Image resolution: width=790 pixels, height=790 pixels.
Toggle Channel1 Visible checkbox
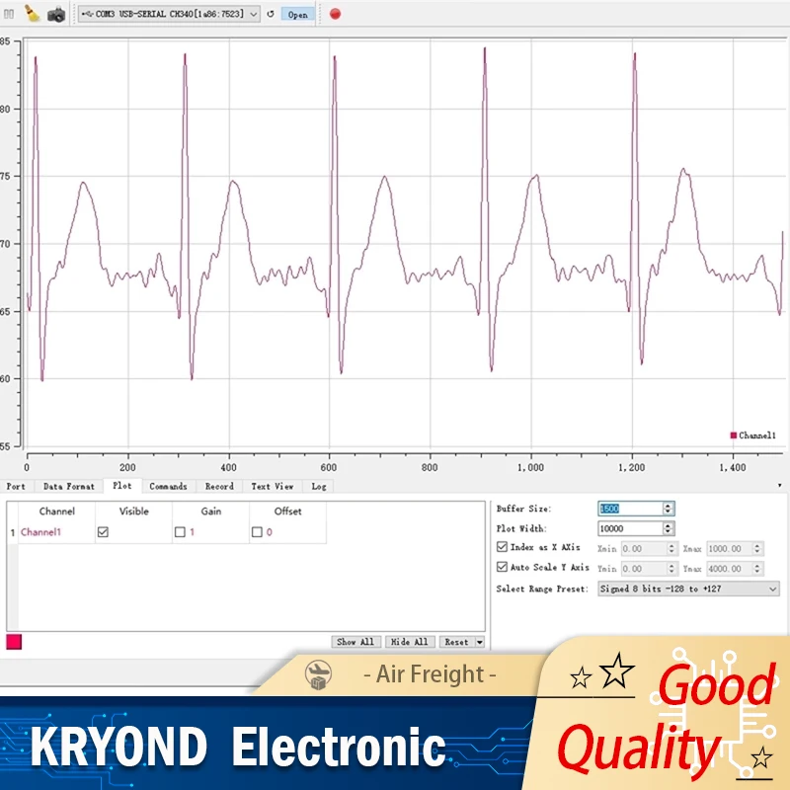pyautogui.click(x=103, y=532)
